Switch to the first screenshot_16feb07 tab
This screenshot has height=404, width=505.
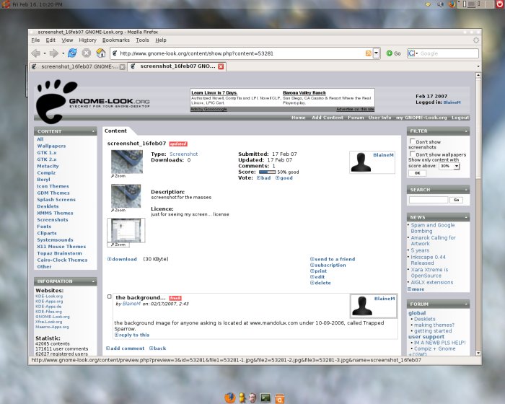tap(77, 66)
